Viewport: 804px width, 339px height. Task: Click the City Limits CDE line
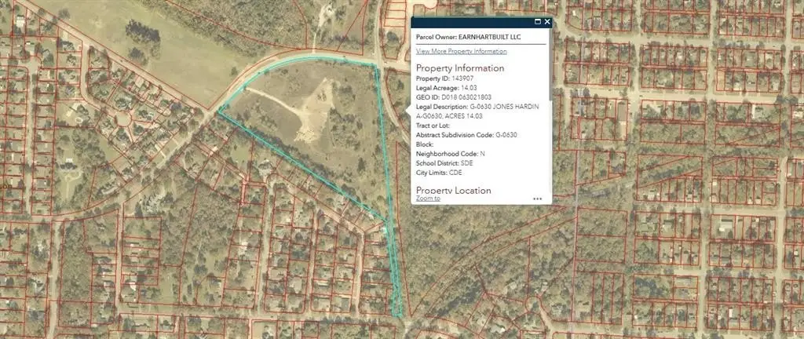coord(439,172)
